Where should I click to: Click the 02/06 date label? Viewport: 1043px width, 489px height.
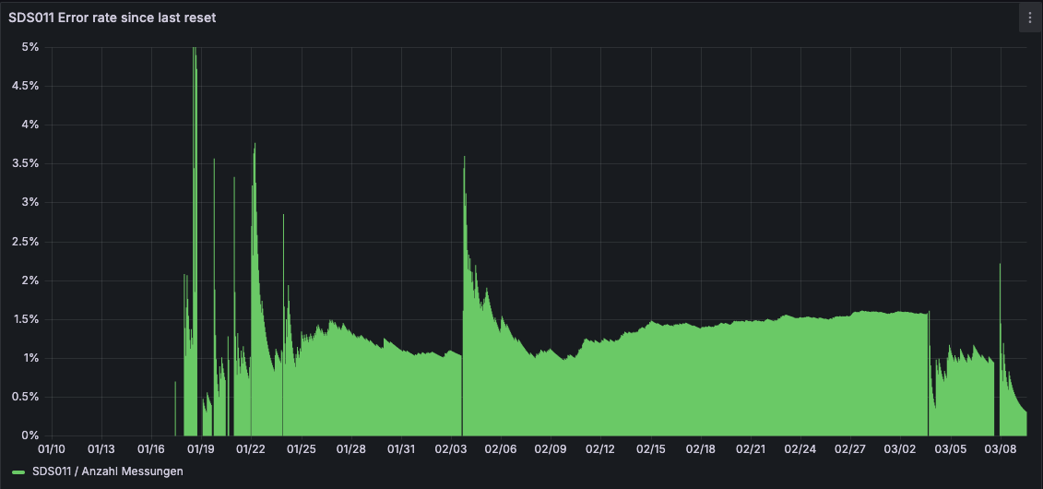click(x=501, y=449)
